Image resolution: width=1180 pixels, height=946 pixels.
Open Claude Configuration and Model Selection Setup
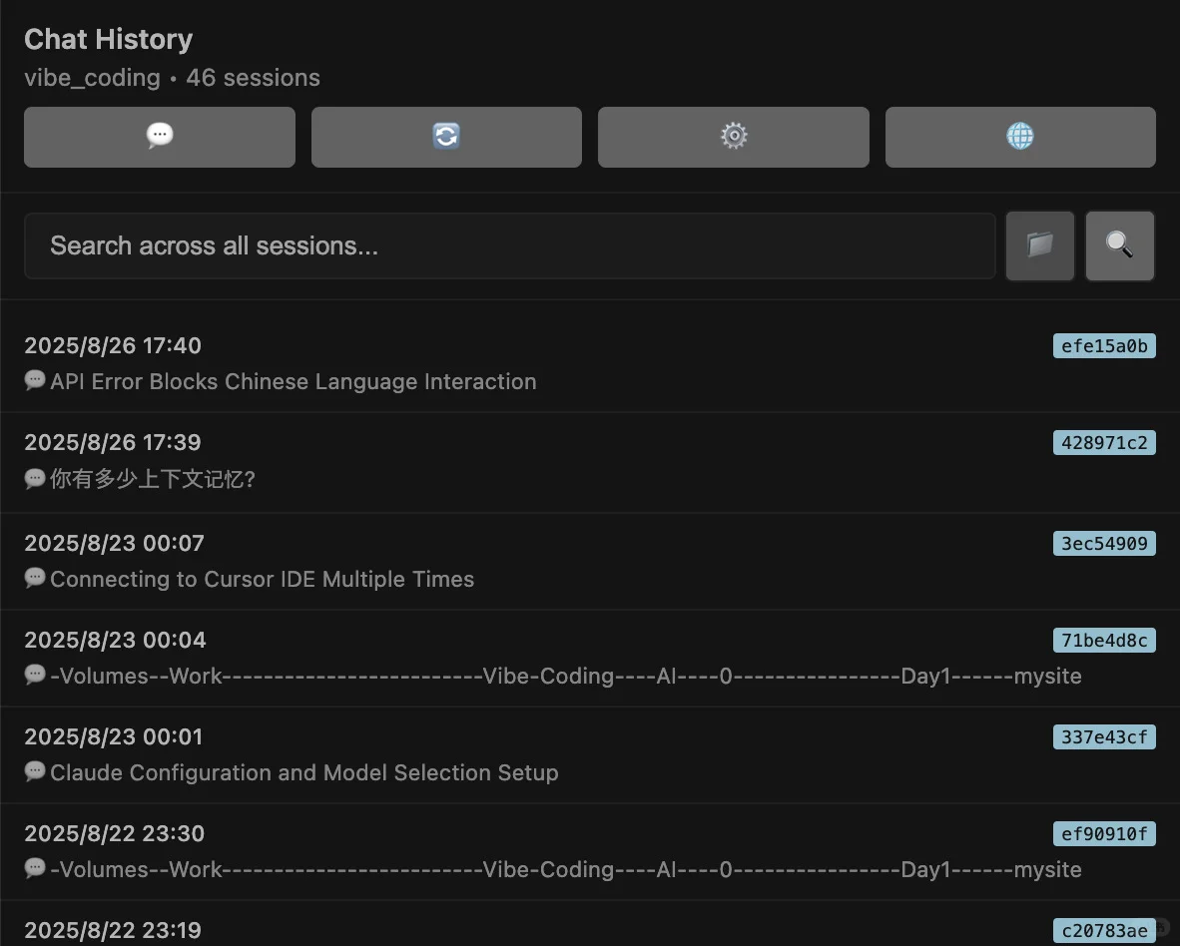(x=590, y=755)
